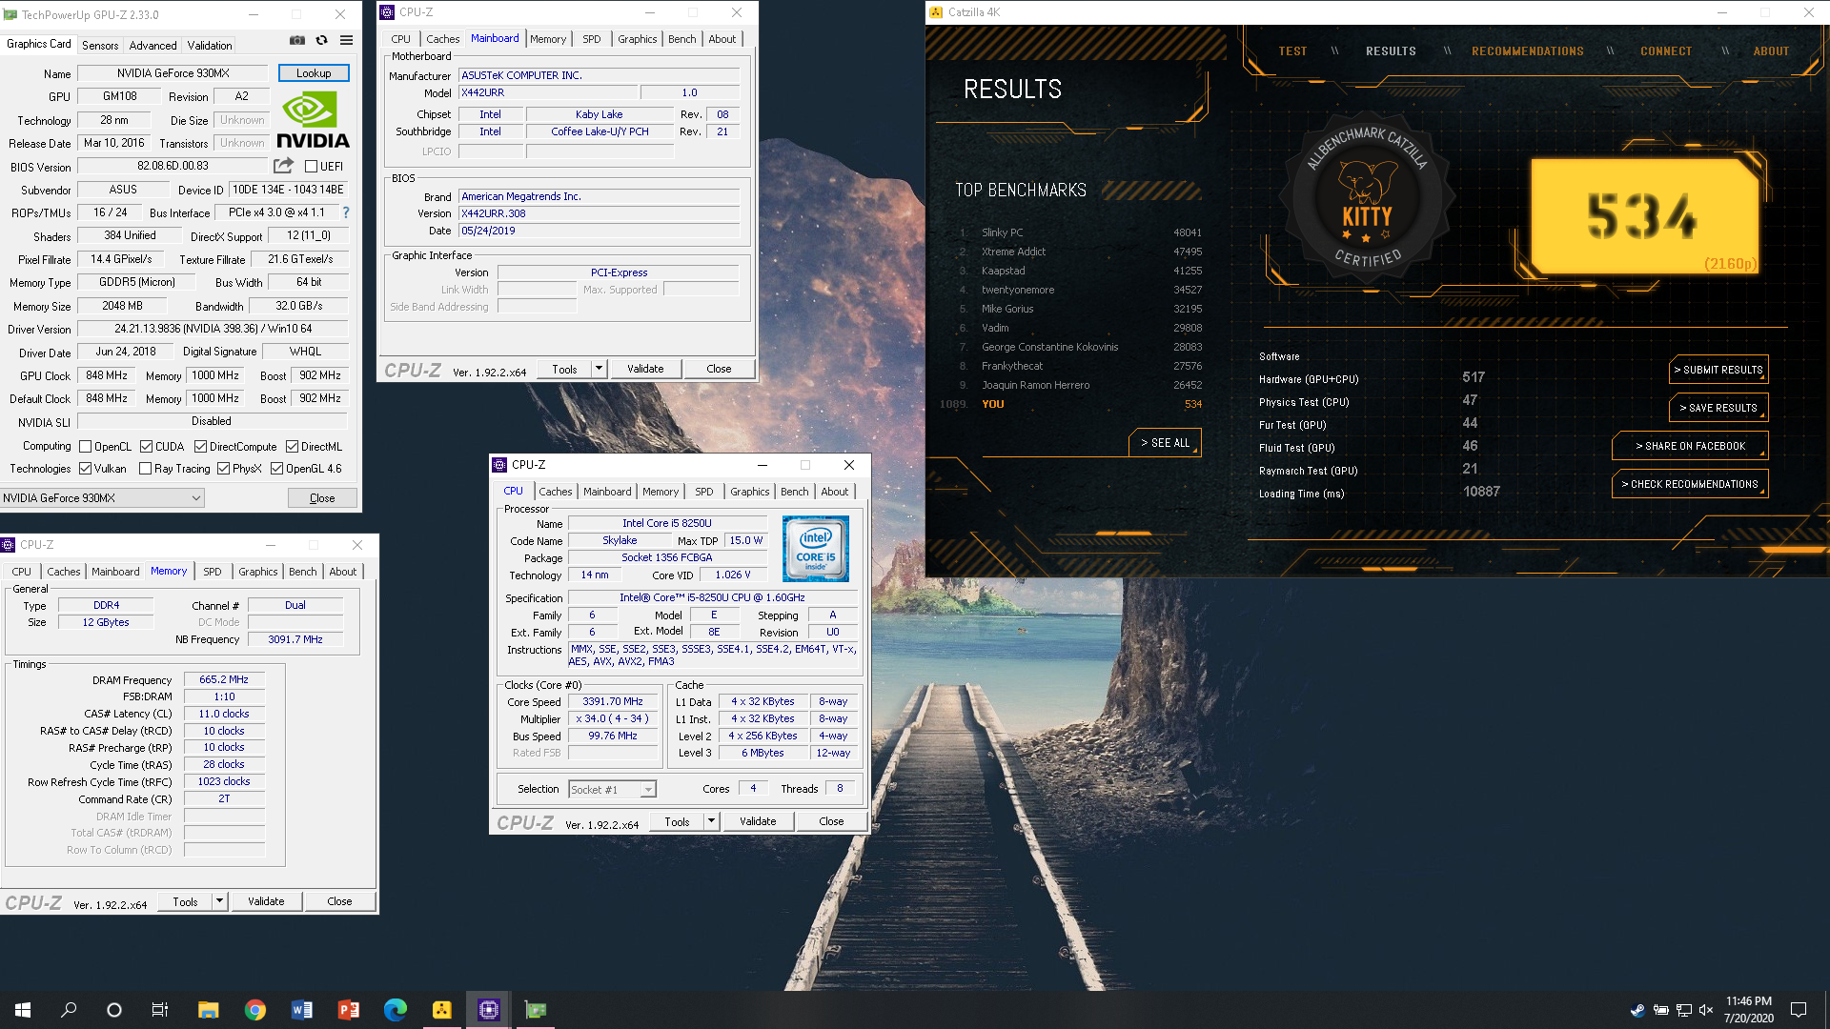The height and width of the screenshot is (1029, 1830).
Task: Launch Microsoft Edge from taskbar
Action: click(396, 1009)
